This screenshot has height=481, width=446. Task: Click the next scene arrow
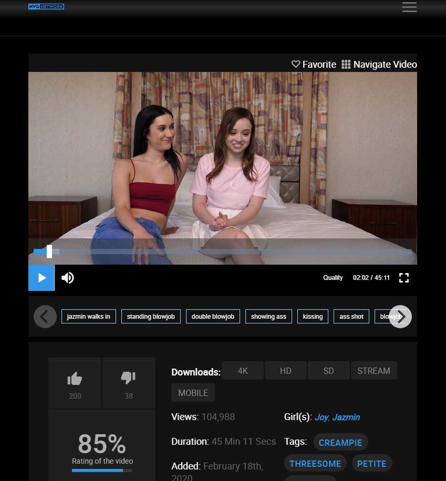pos(400,317)
